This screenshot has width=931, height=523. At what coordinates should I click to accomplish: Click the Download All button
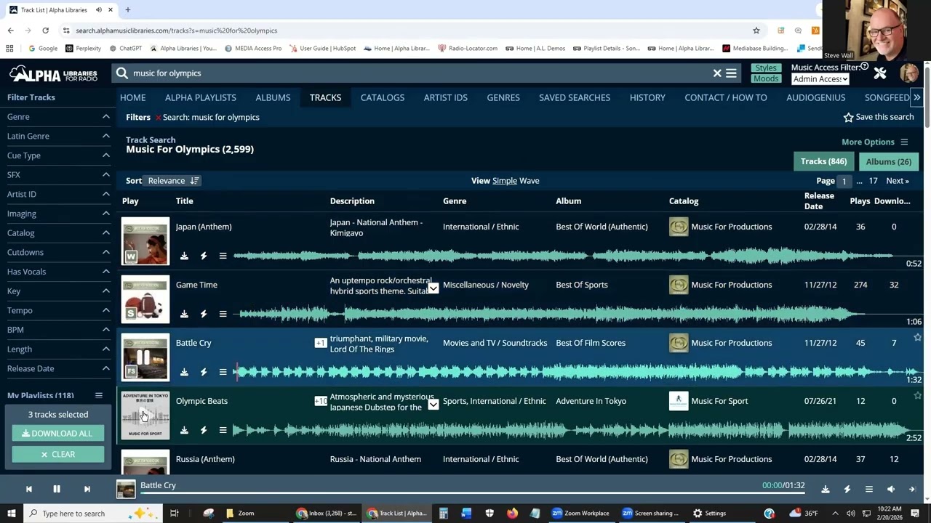point(57,434)
